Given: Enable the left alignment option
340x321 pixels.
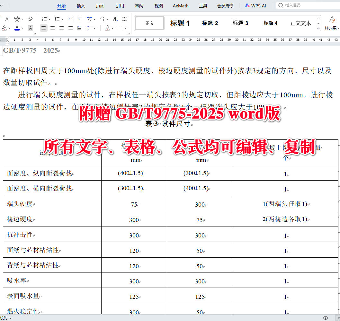Looking at the screenshot, I should click(43, 28).
